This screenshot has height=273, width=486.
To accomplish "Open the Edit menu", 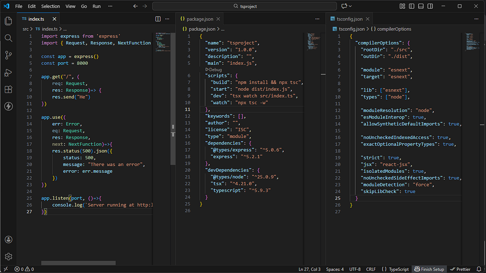I will 32,6.
